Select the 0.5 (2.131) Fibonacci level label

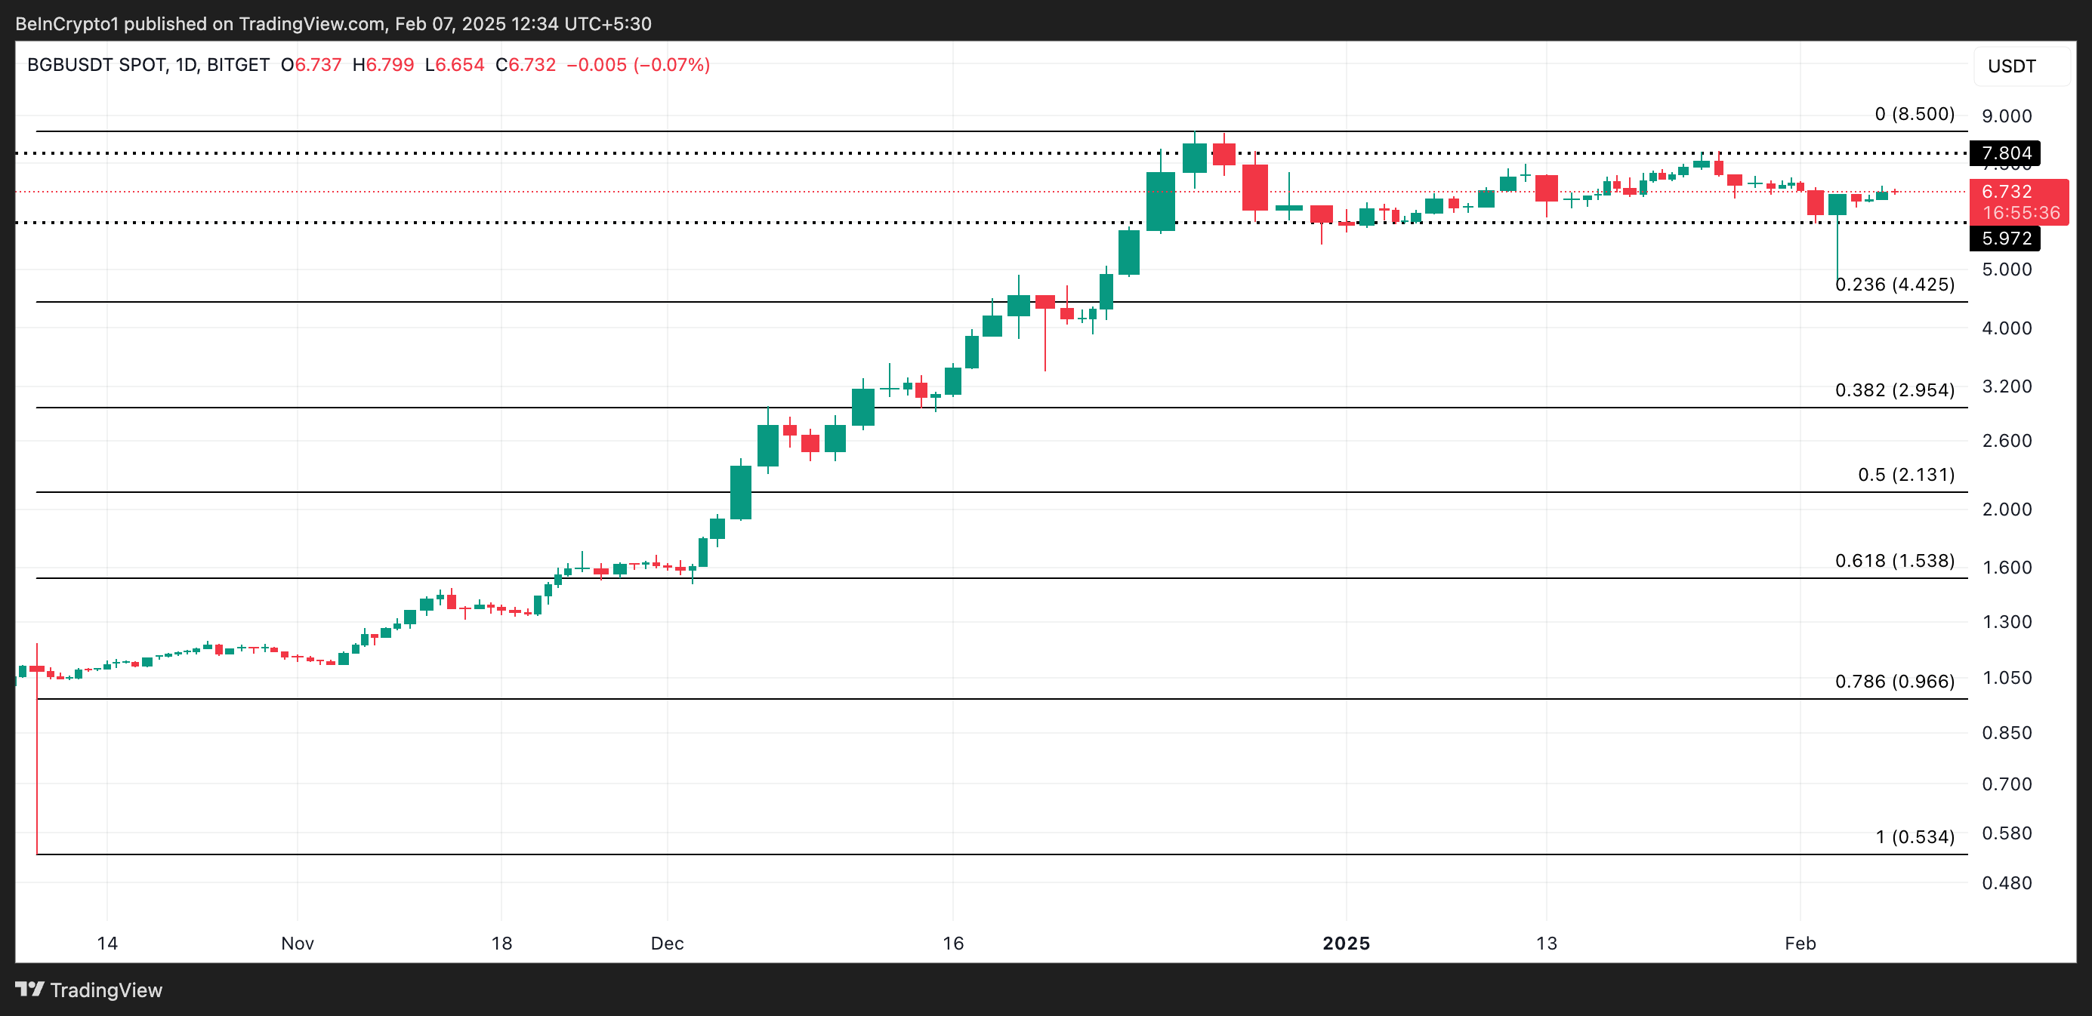pos(1905,474)
